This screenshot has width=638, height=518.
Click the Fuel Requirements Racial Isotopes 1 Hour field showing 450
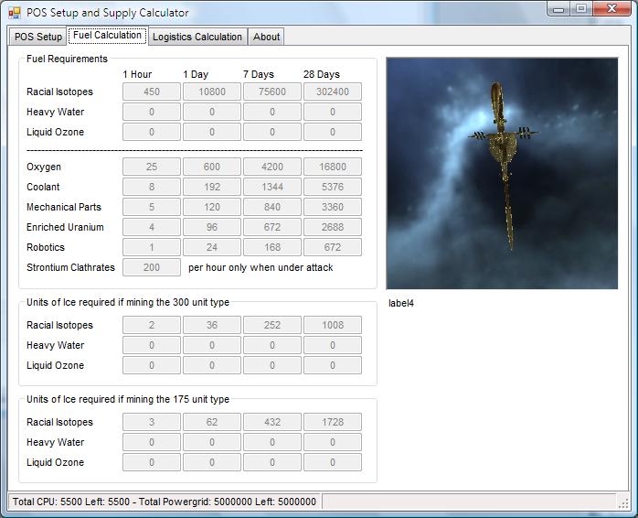click(x=152, y=92)
